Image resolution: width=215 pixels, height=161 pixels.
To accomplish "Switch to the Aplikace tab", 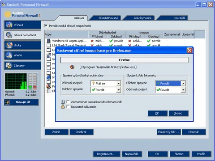I will [79, 18].
